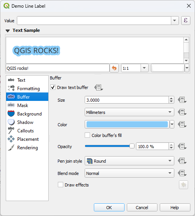
Task: Click the light blue buffer color swatch
Action: tap(127, 124)
